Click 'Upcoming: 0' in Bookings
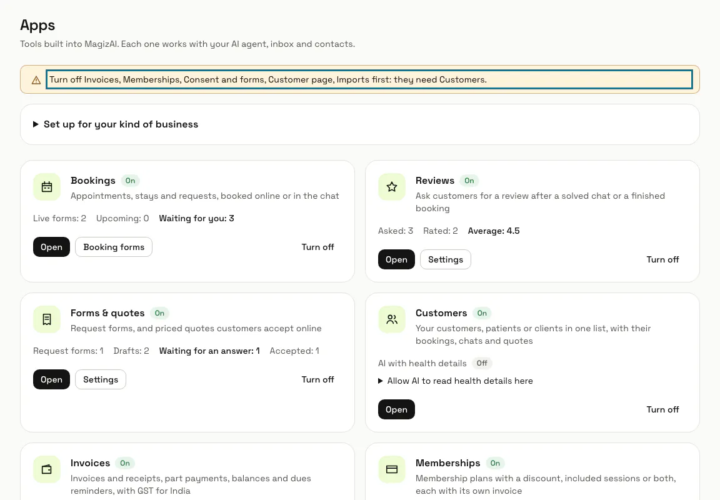Viewport: 720px width, 500px height. [122, 219]
